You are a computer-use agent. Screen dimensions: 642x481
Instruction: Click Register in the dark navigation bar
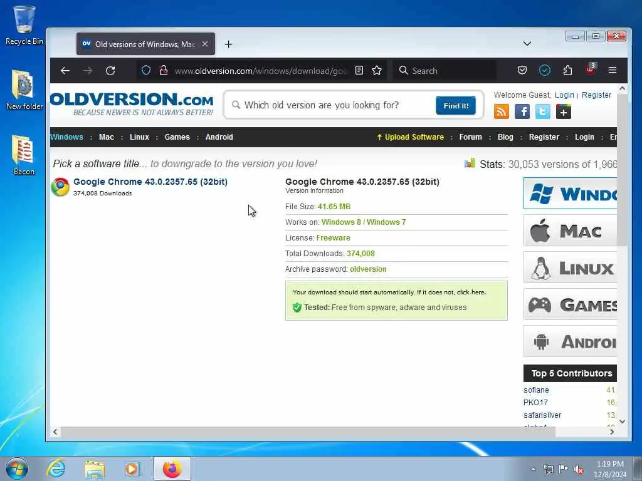pyautogui.click(x=544, y=137)
